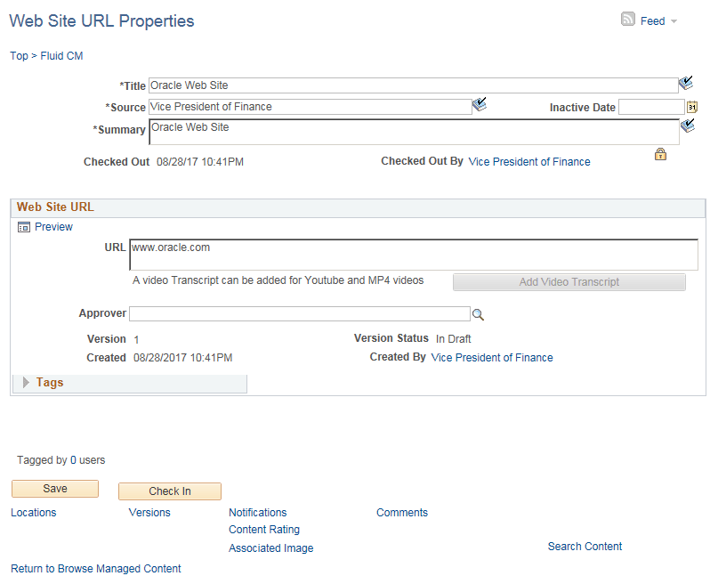Go to the Fluid CM breadcrumb

pos(61,56)
